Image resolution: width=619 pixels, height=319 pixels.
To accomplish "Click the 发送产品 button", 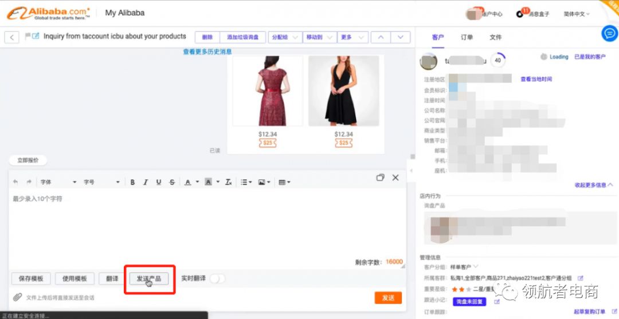I will click(149, 279).
